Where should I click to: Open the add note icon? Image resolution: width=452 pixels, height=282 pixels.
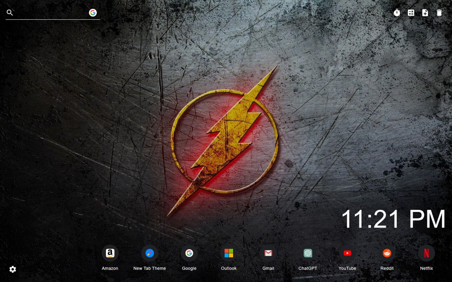coord(425,13)
